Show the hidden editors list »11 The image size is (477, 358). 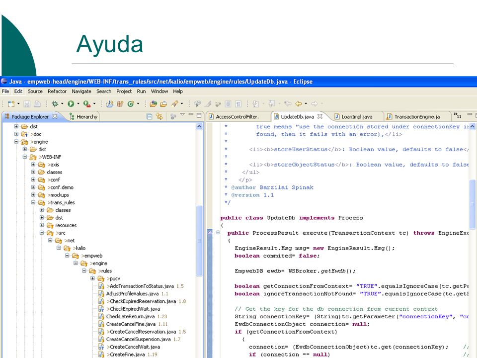[x=458, y=115]
